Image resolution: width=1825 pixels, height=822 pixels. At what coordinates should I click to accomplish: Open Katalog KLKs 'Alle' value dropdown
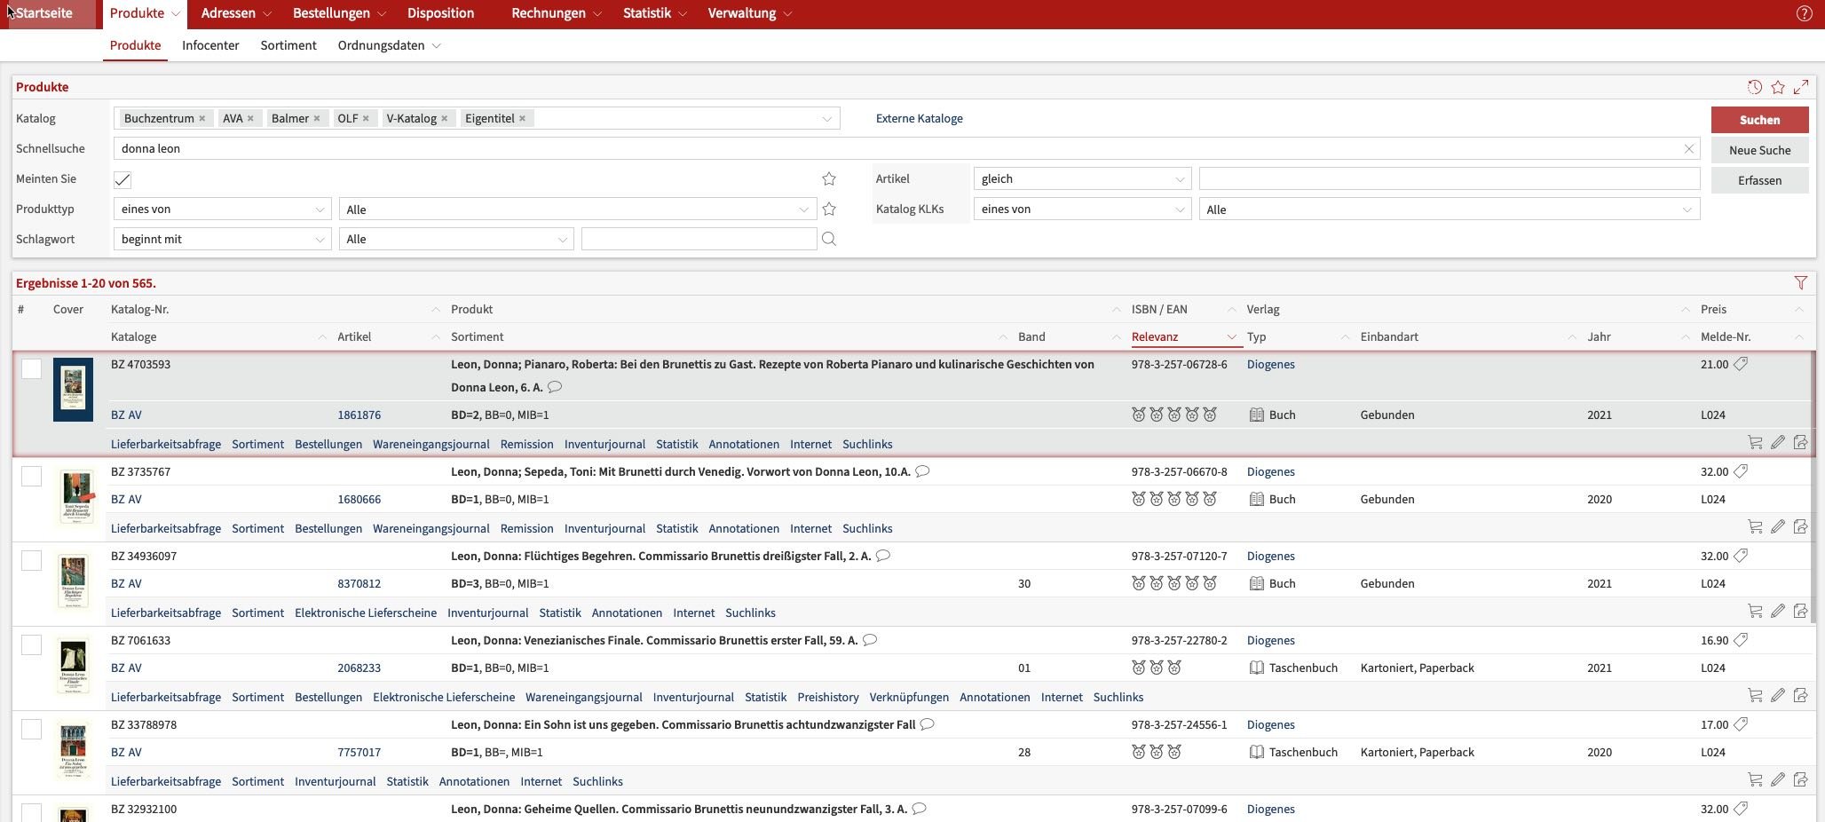click(x=1449, y=209)
